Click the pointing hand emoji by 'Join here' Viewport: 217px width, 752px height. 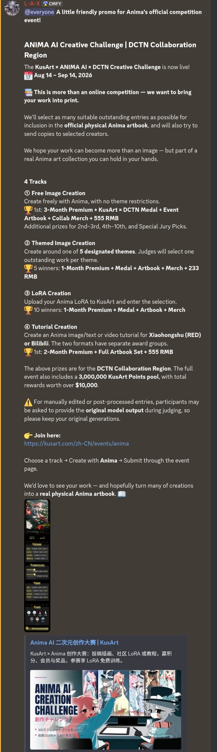(28, 436)
